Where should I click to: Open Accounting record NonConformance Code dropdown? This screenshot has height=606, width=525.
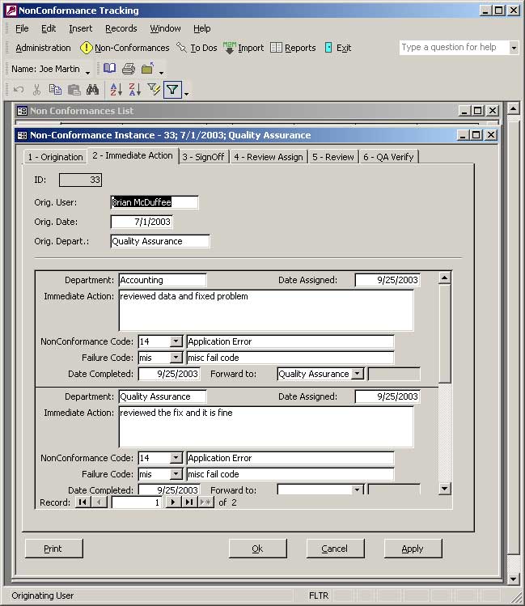click(x=176, y=341)
